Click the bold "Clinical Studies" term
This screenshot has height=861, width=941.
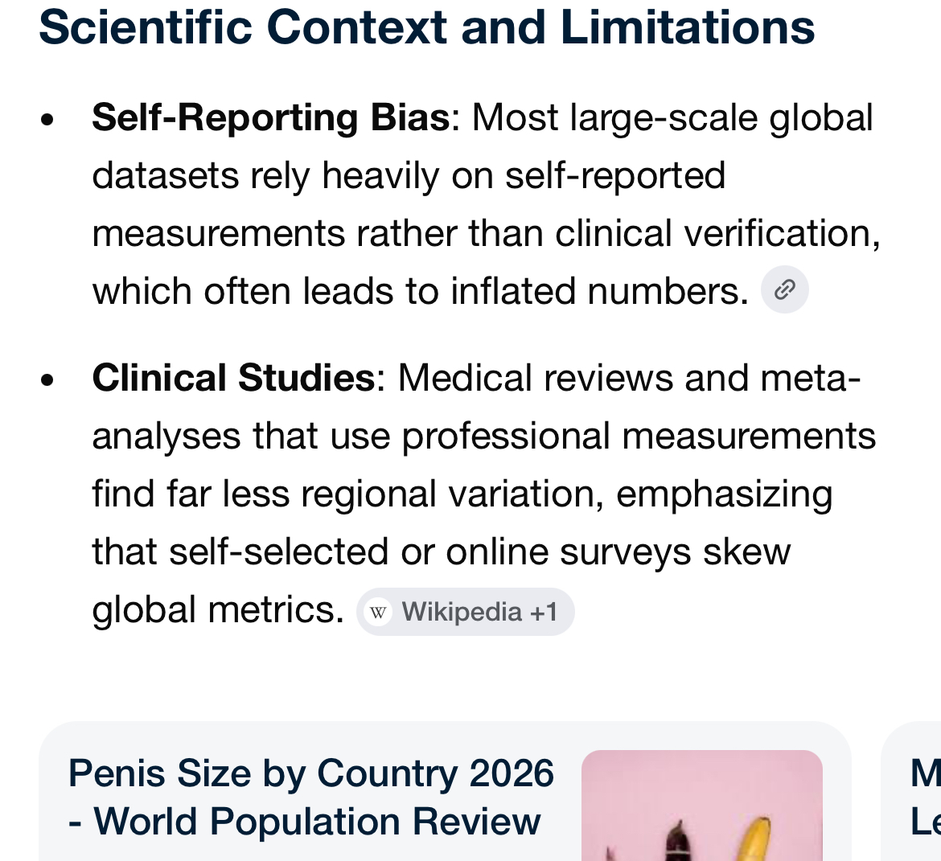tap(233, 378)
